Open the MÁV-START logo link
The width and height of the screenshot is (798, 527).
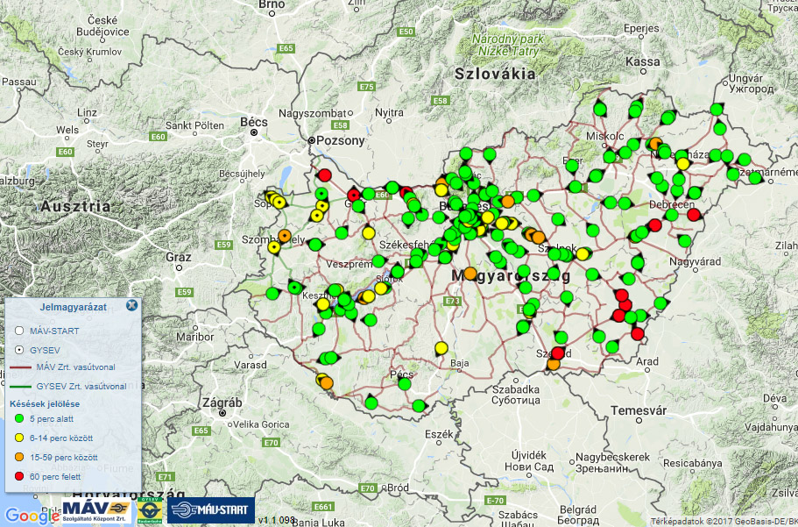(211, 509)
